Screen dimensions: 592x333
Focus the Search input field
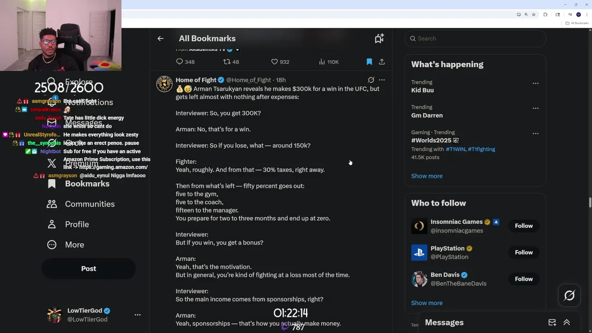pyautogui.click(x=475, y=38)
